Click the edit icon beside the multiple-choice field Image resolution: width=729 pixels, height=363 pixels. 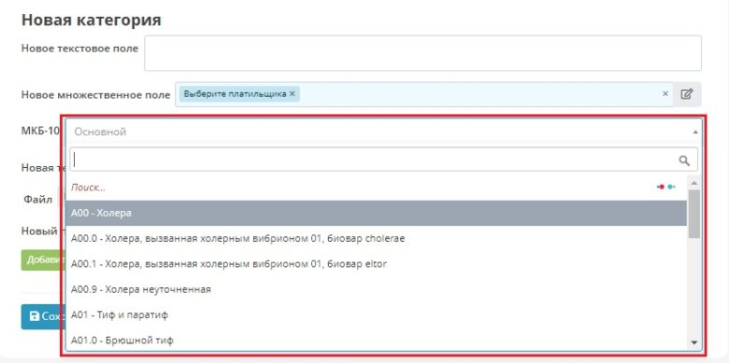click(687, 94)
